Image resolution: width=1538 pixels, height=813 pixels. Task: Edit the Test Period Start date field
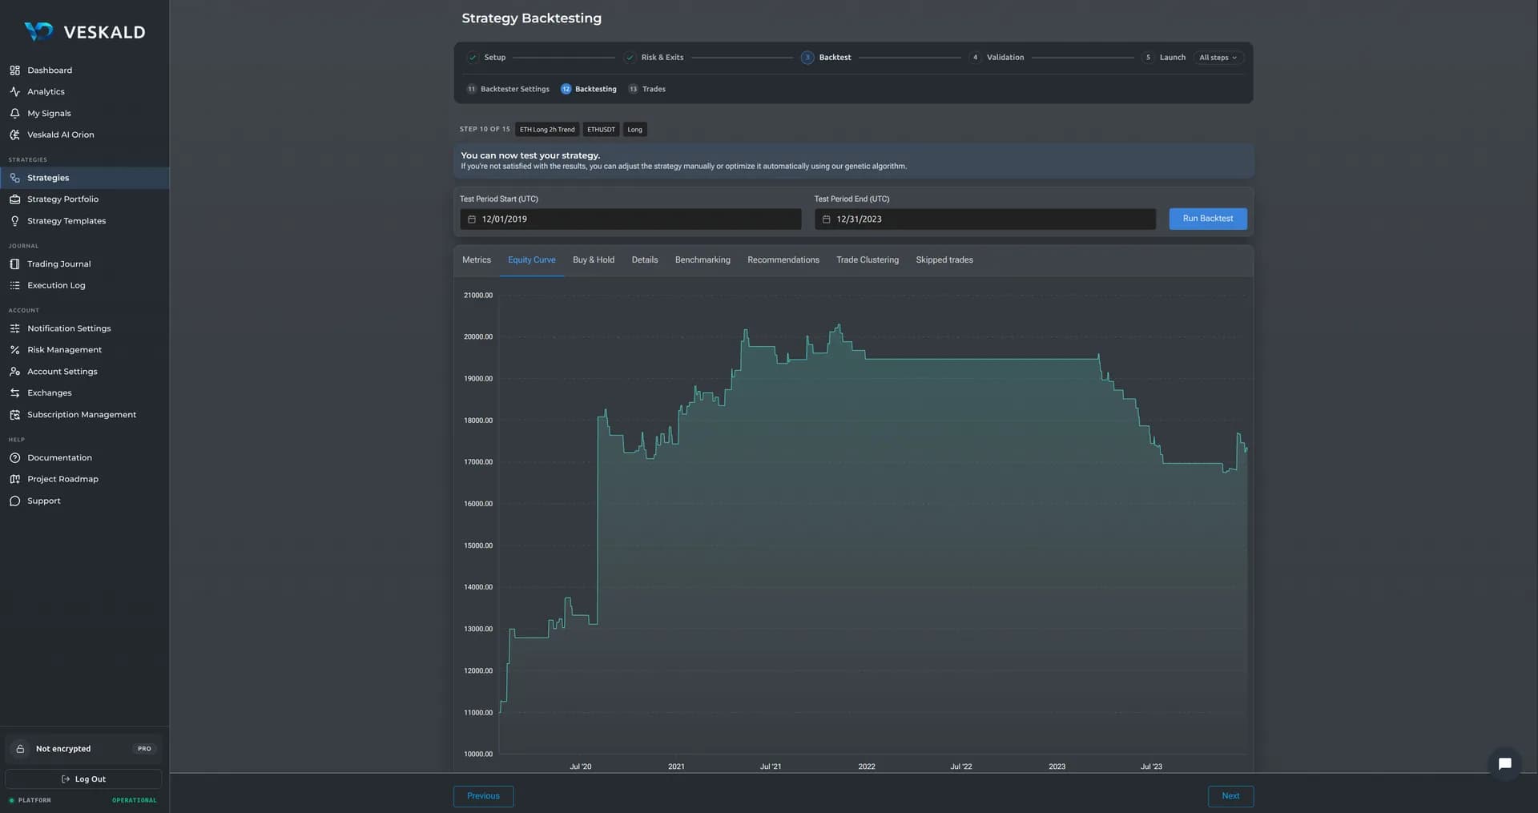coord(630,219)
